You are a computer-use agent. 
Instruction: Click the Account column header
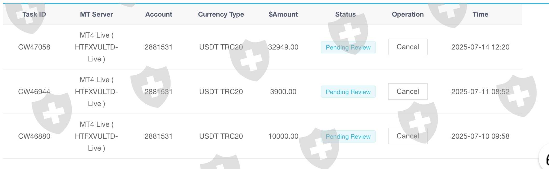[159, 14]
